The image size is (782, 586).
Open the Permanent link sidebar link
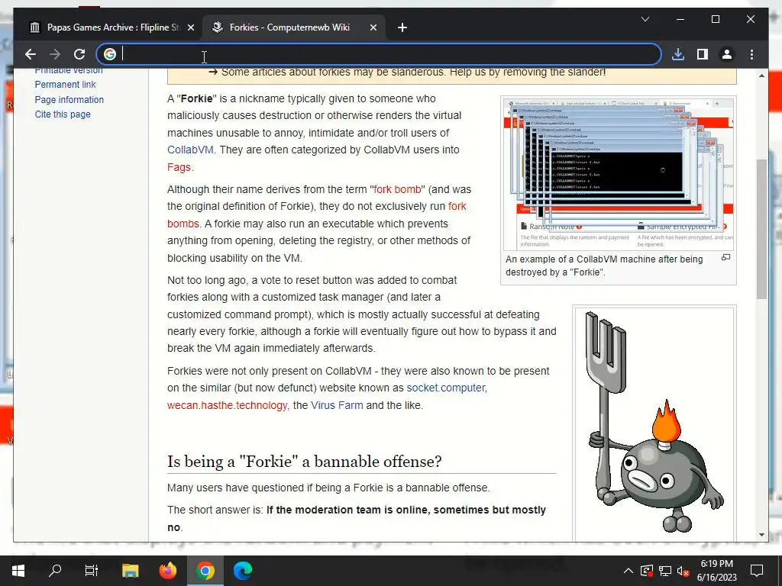[x=66, y=84]
